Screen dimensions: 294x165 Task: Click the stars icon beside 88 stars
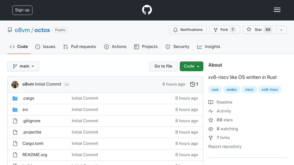(x=211, y=120)
